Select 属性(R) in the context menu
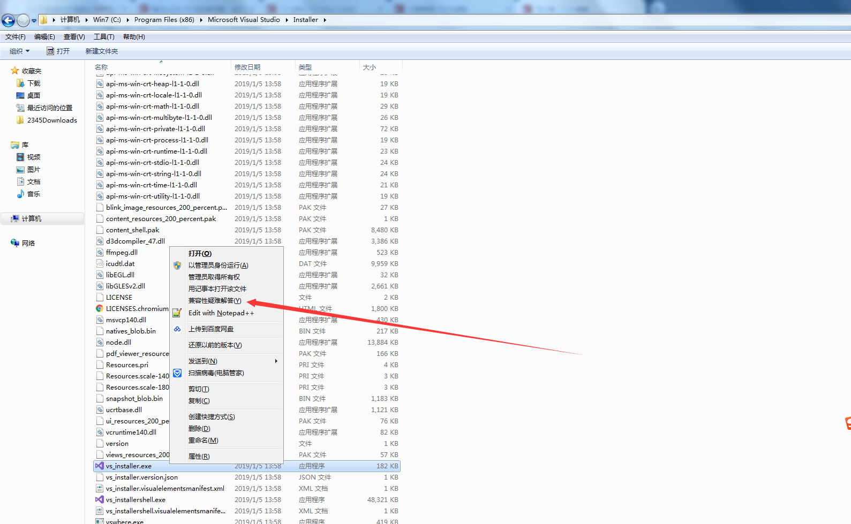Viewport: 851px width, 524px height. coord(199,457)
